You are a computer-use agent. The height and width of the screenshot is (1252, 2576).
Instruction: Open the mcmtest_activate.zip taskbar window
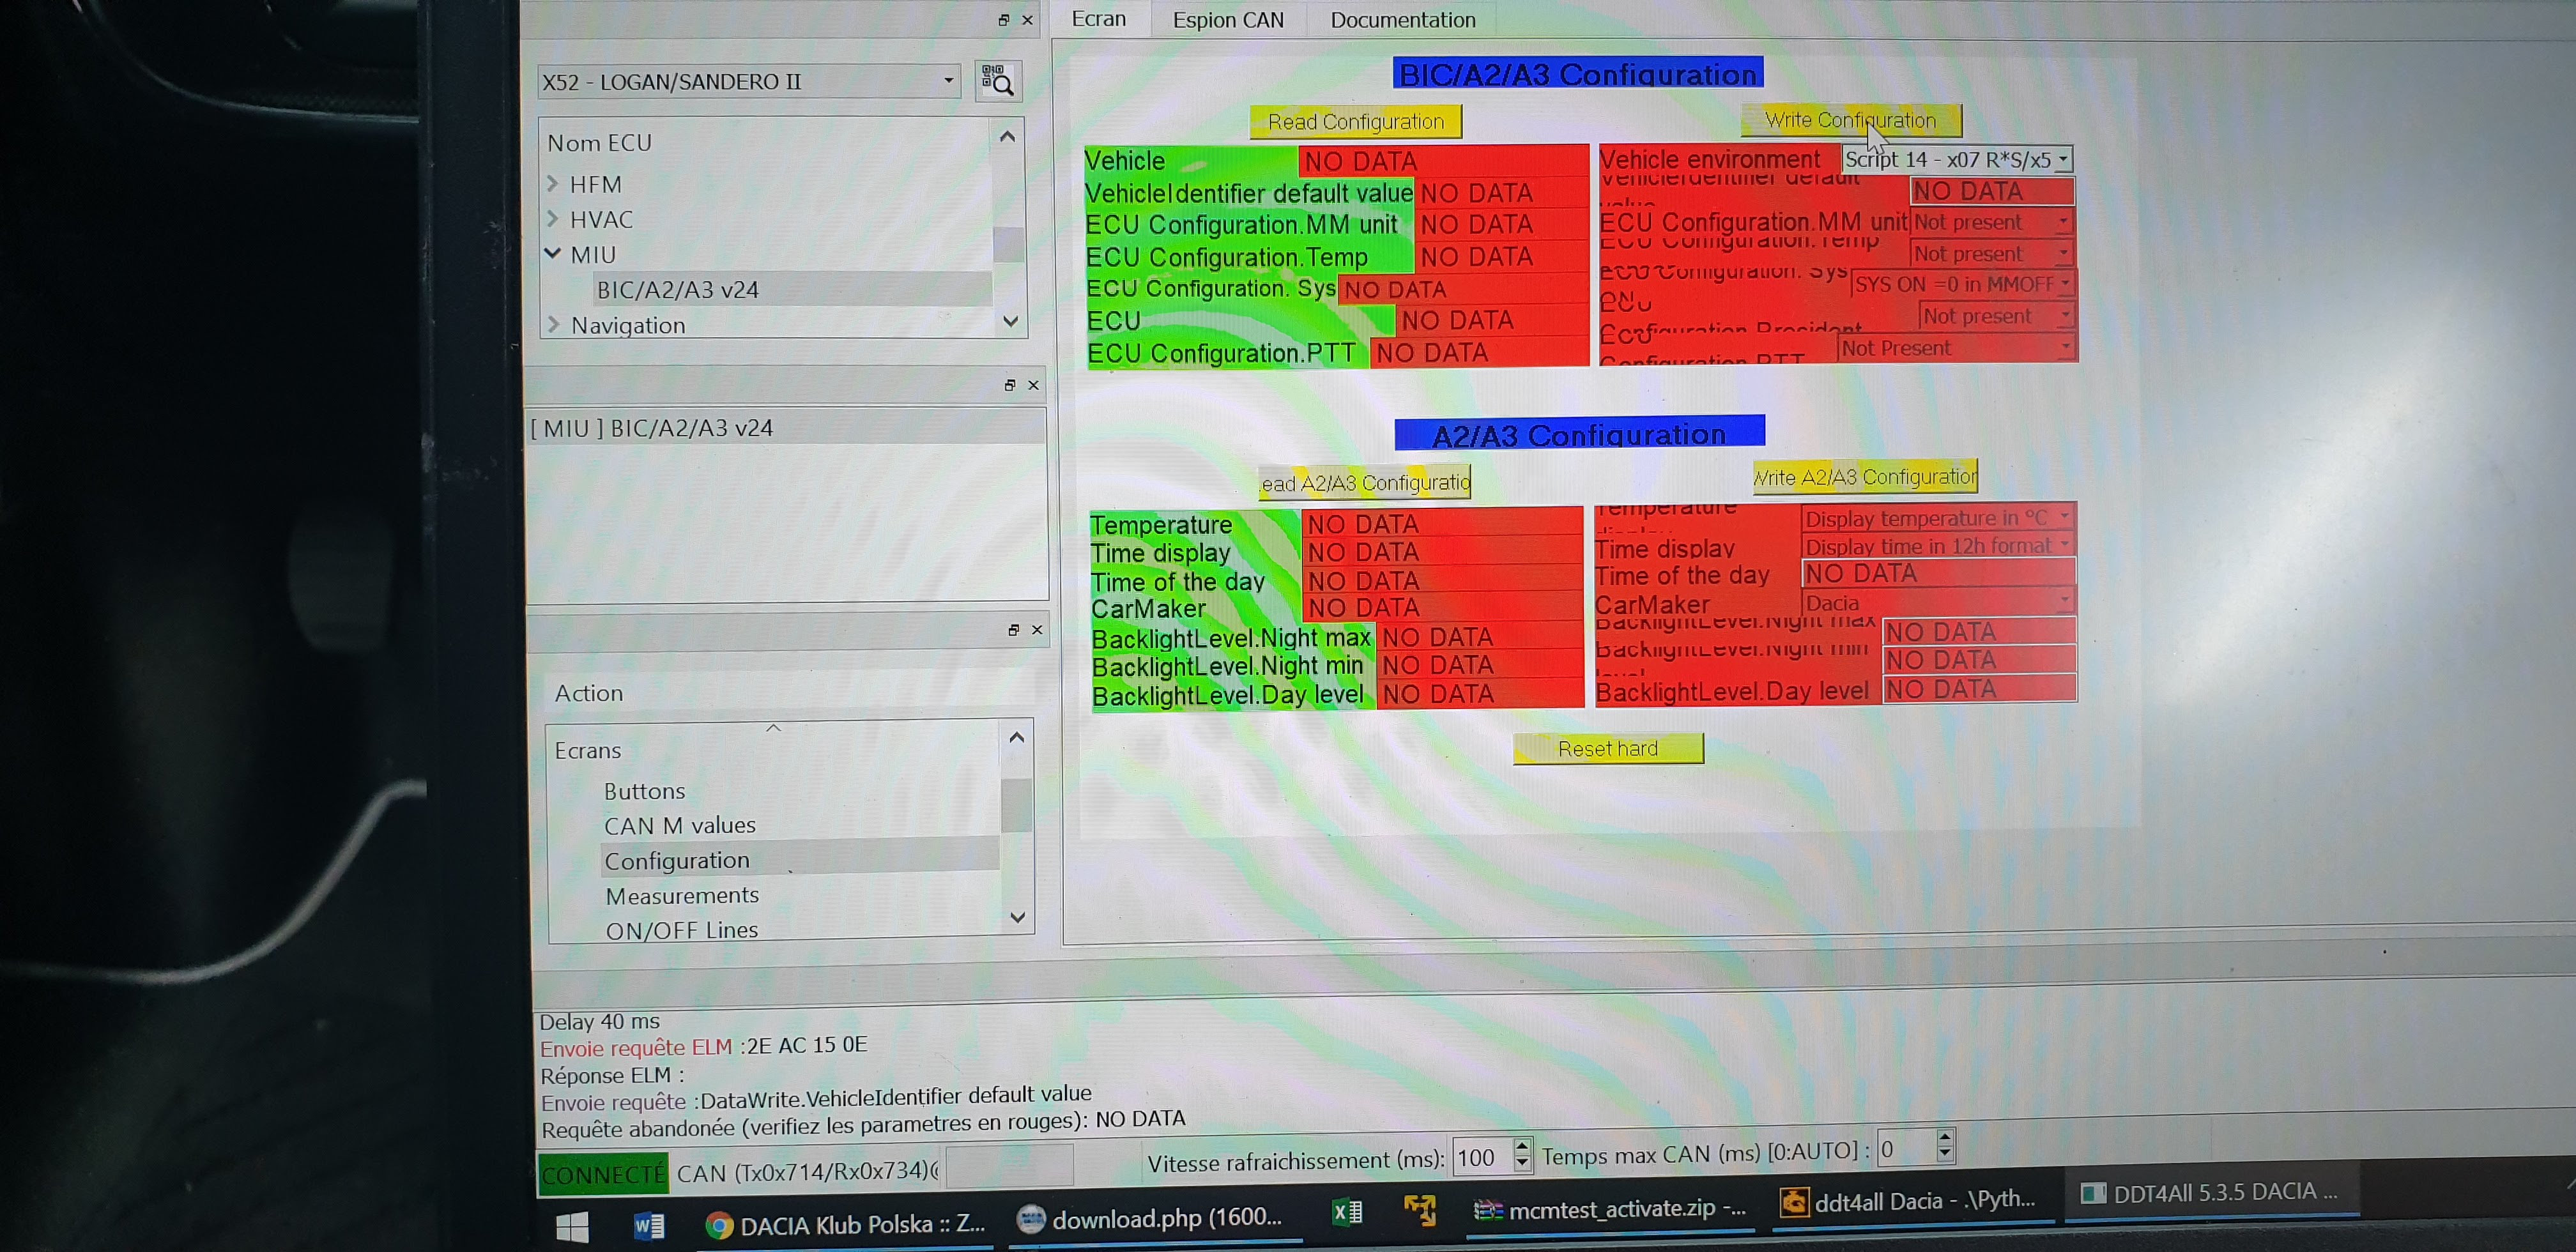[1610, 1209]
